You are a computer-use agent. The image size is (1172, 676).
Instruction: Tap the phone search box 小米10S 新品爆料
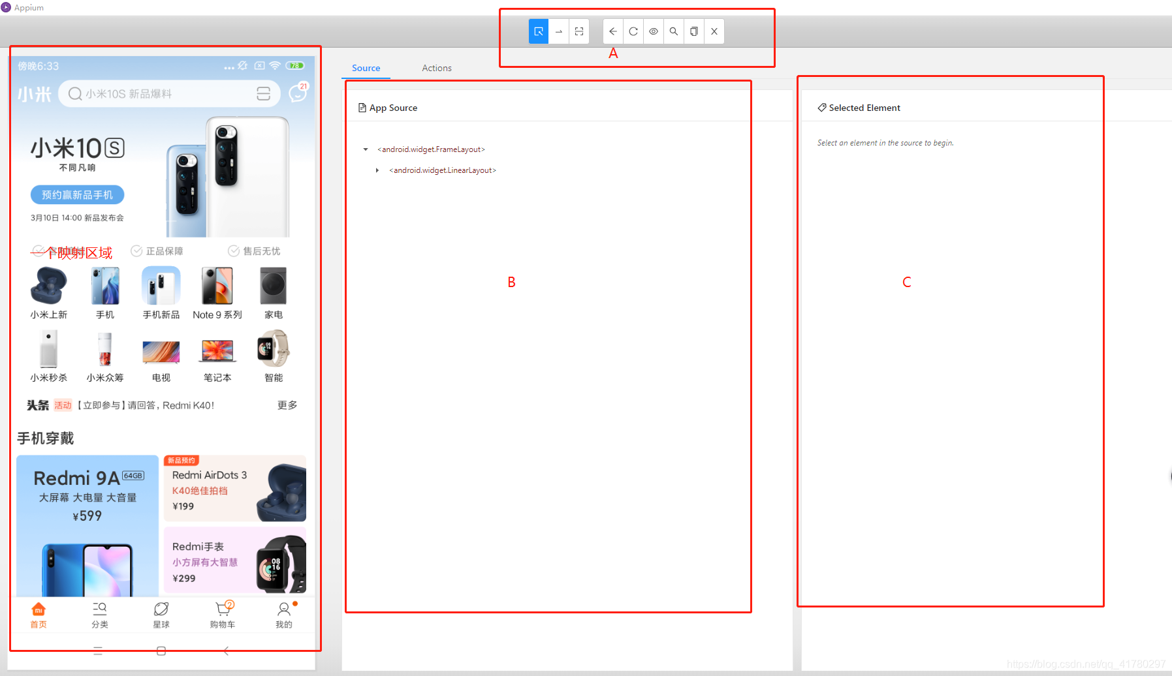point(169,94)
